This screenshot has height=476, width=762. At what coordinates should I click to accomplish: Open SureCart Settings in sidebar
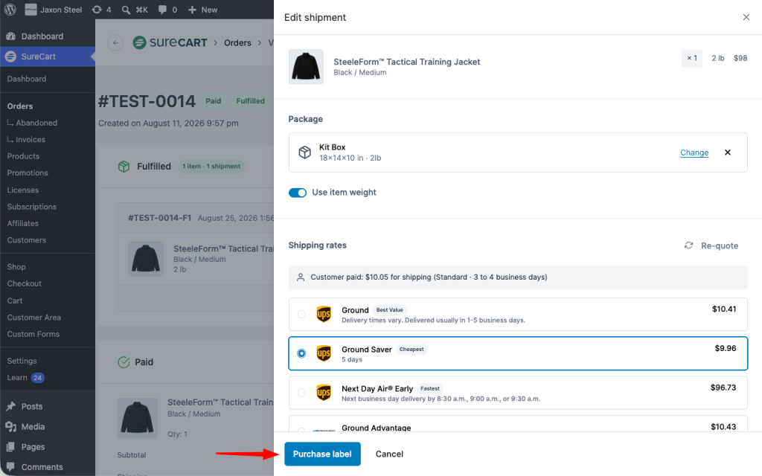[22, 361]
